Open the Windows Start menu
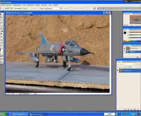This screenshot has width=141, height=116. point(3,114)
